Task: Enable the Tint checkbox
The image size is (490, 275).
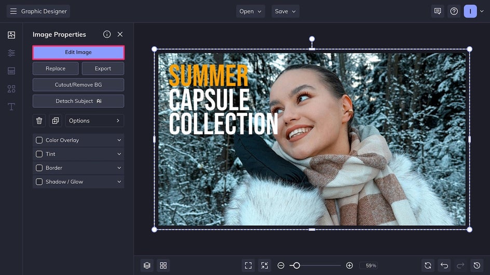Action: [x=39, y=154]
